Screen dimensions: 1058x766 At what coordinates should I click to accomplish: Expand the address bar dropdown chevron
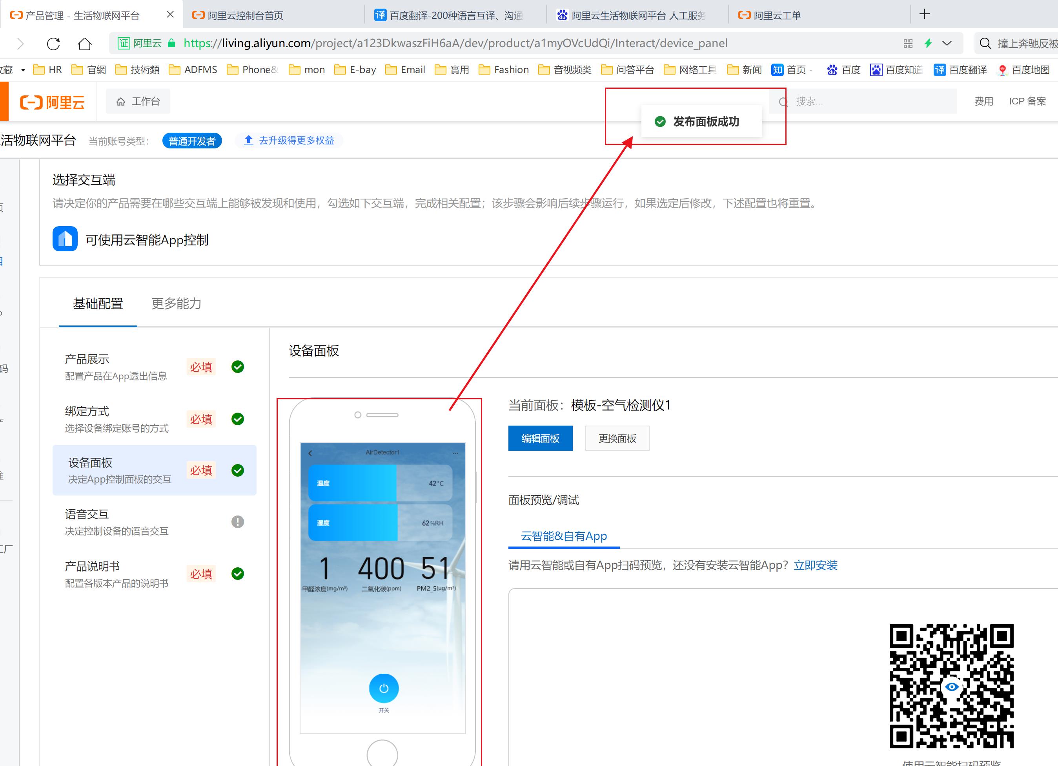tap(947, 44)
